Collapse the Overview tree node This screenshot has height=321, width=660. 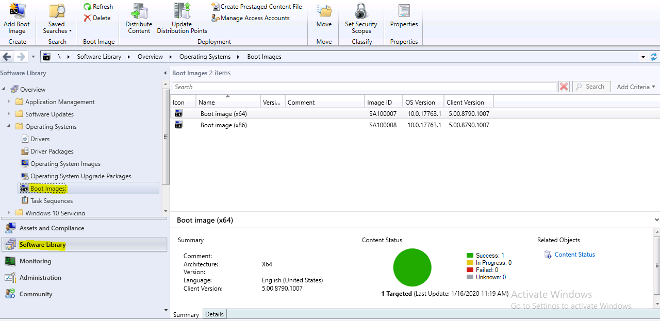point(4,89)
